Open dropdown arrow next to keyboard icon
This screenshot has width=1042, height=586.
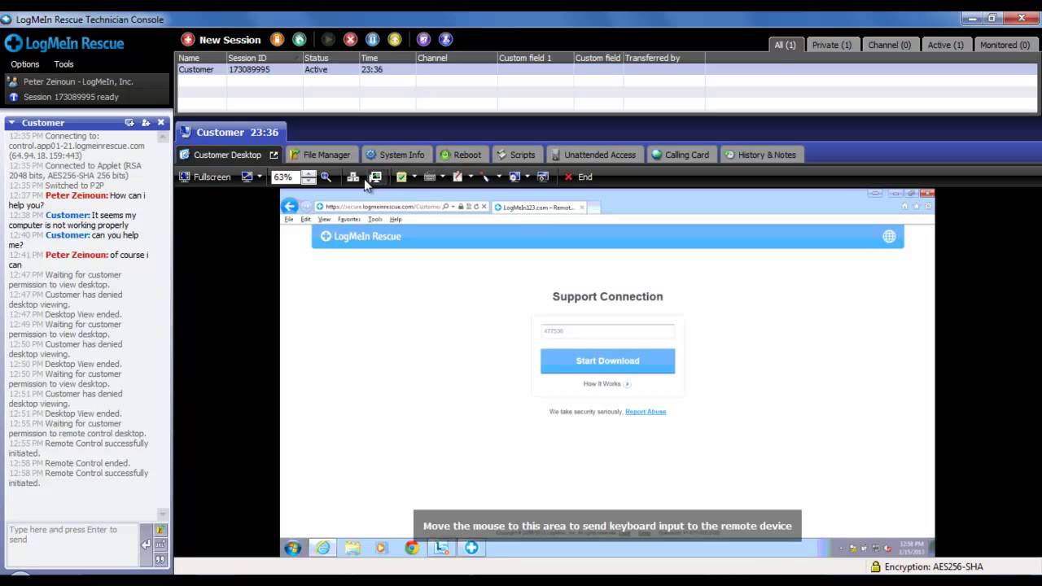click(442, 177)
